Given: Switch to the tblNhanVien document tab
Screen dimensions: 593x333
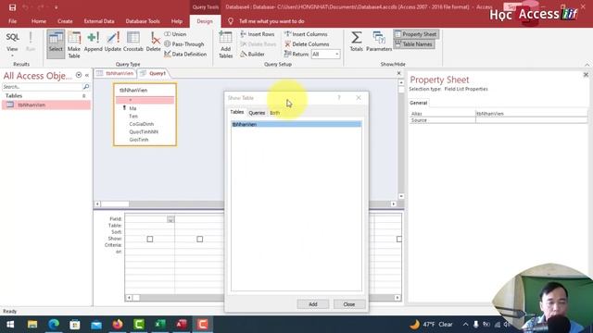Looking at the screenshot, I should click(x=115, y=73).
